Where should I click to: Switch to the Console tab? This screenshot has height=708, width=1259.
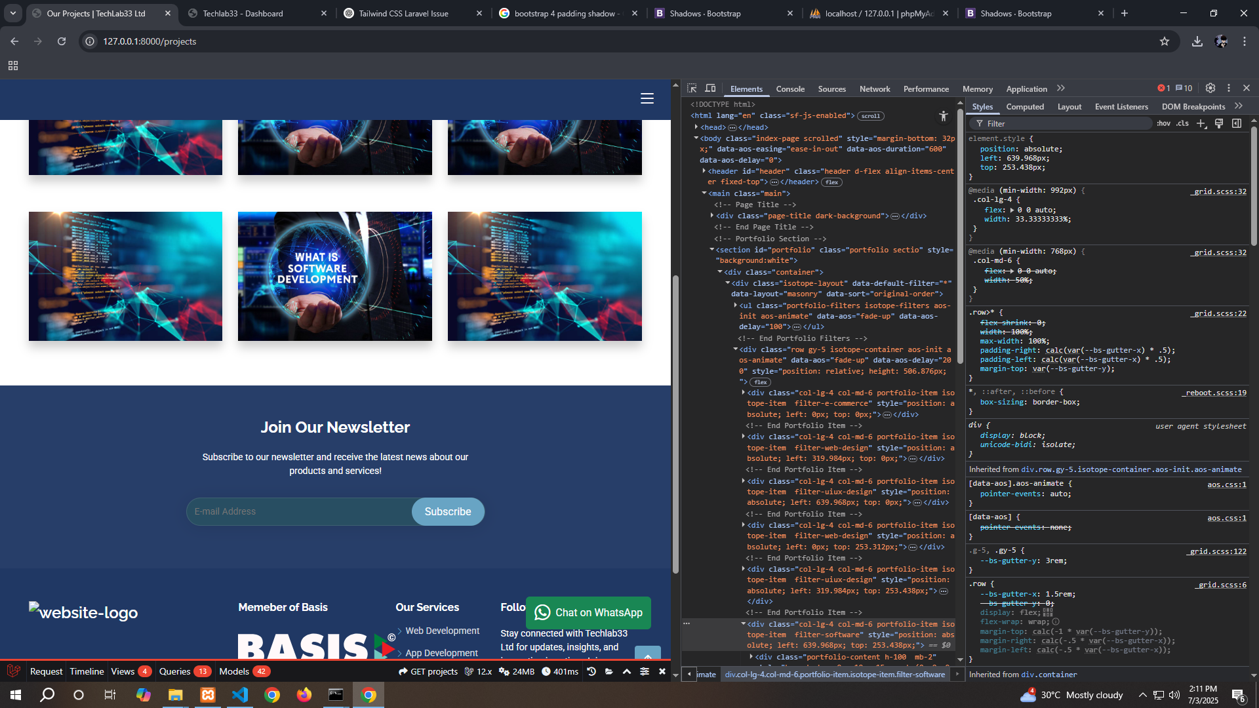(789, 89)
